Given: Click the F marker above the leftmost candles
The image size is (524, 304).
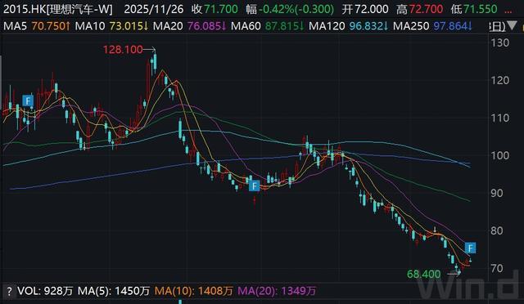Looking at the screenshot, I should coord(28,101).
